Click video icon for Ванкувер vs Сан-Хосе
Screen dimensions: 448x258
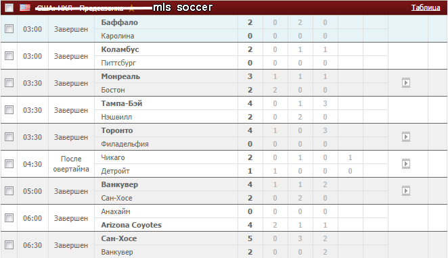[x=406, y=191]
